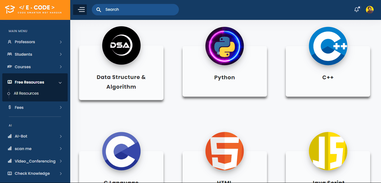Open the HTML5 orange logo
This screenshot has width=381, height=183.
click(x=225, y=151)
